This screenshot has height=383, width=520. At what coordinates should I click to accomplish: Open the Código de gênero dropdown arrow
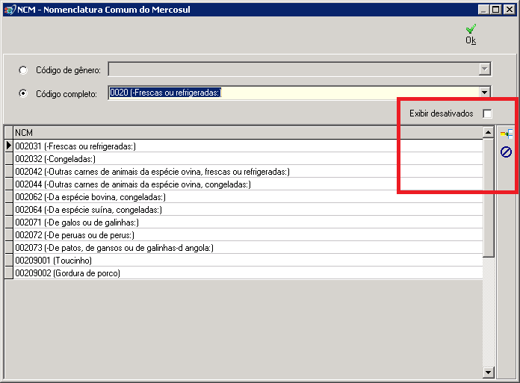tap(485, 69)
